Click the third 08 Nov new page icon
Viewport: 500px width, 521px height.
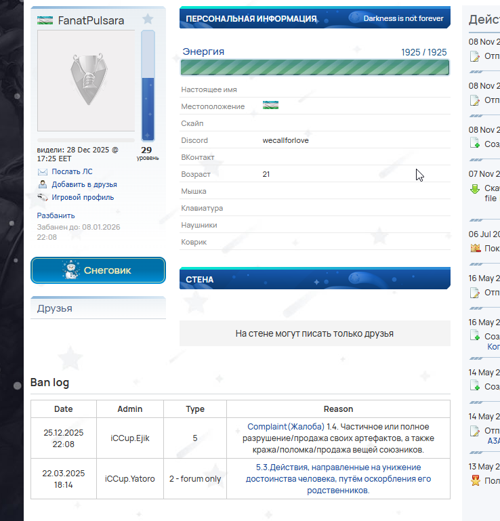point(475,142)
